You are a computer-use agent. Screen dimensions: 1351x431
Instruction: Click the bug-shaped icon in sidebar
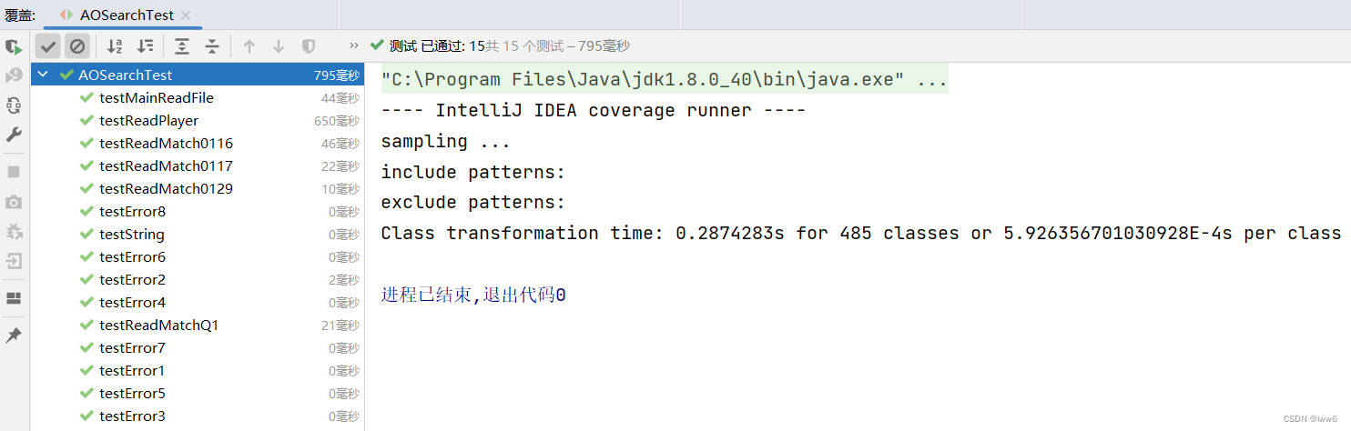point(14,232)
